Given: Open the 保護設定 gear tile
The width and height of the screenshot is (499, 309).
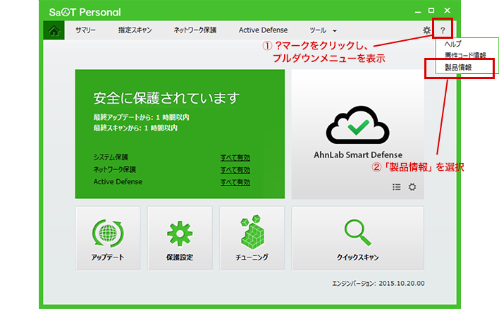Looking at the screenshot, I should coord(180,238).
